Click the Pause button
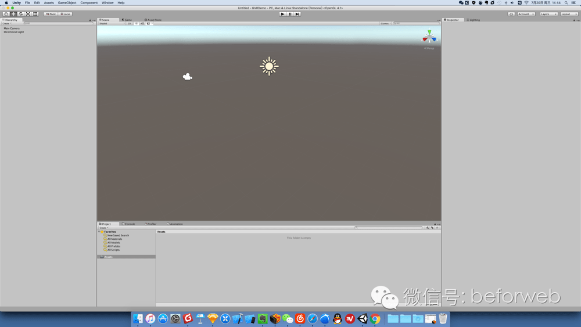 tap(290, 14)
